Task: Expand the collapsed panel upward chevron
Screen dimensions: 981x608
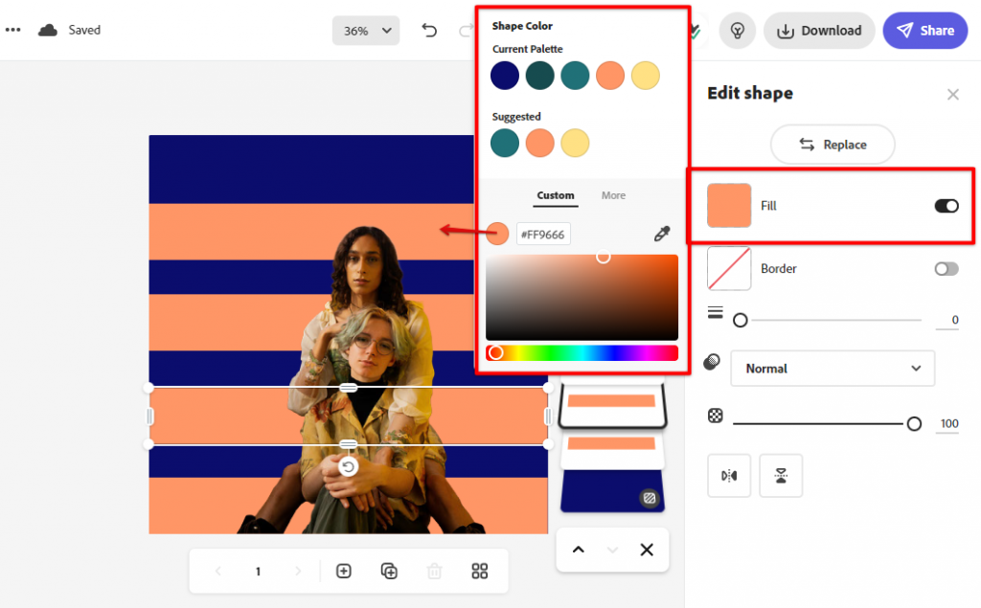Action: point(578,550)
